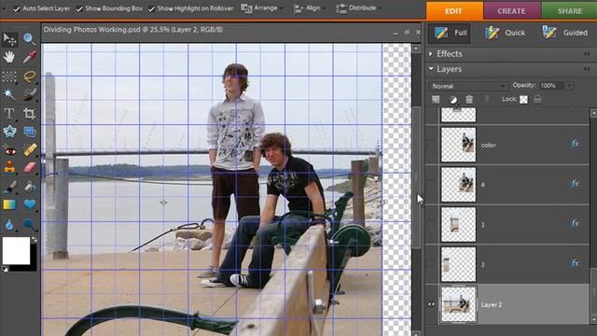Select the Quick Selection brush tool
This screenshot has height=336, width=597.
29,94
